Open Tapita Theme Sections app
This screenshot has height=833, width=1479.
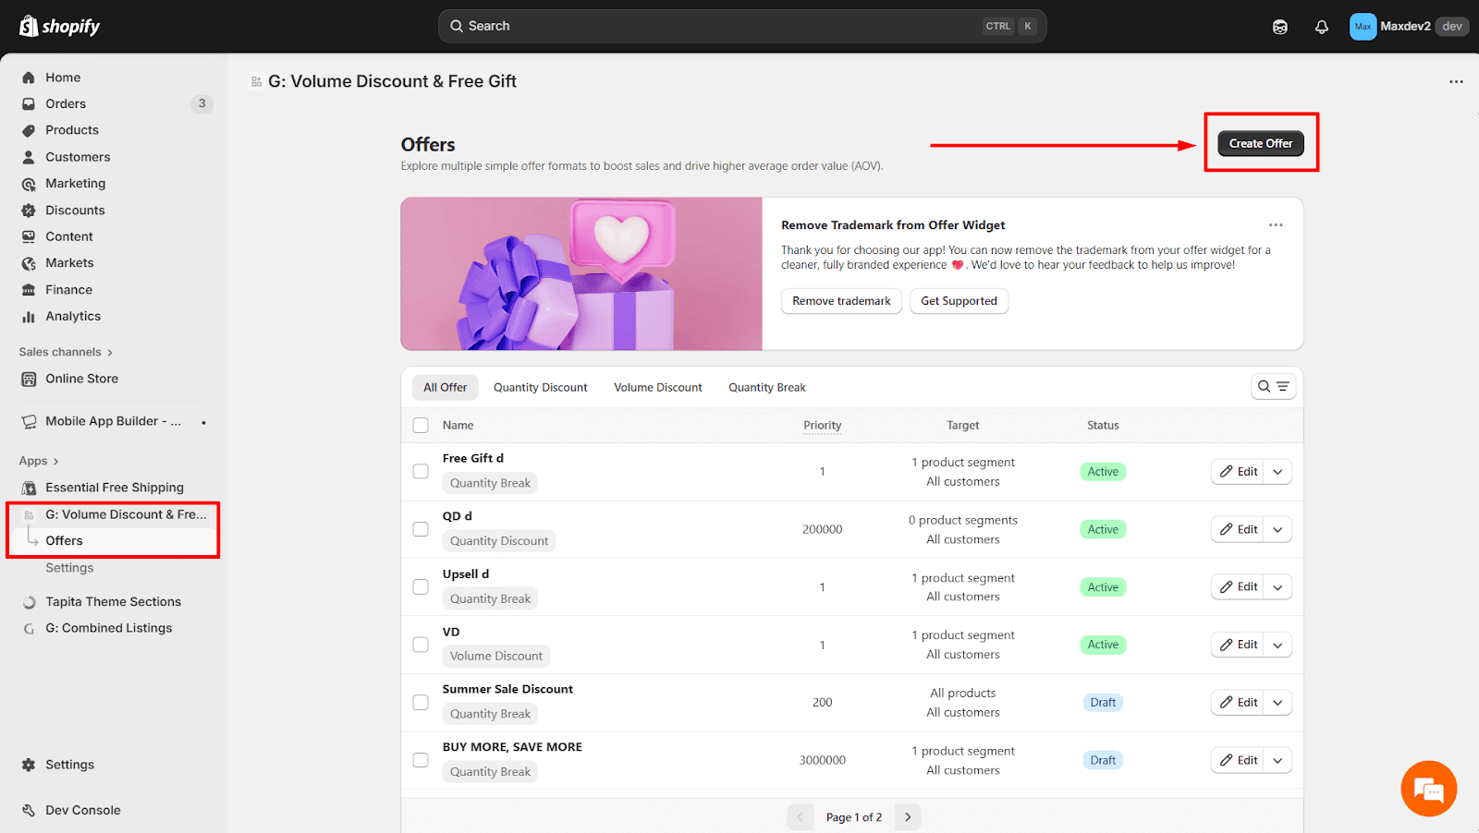pos(113,601)
